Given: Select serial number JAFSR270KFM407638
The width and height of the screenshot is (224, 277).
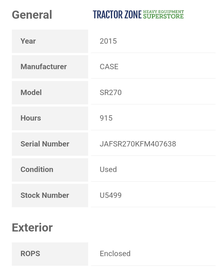Looking at the screenshot, I should [138, 144].
